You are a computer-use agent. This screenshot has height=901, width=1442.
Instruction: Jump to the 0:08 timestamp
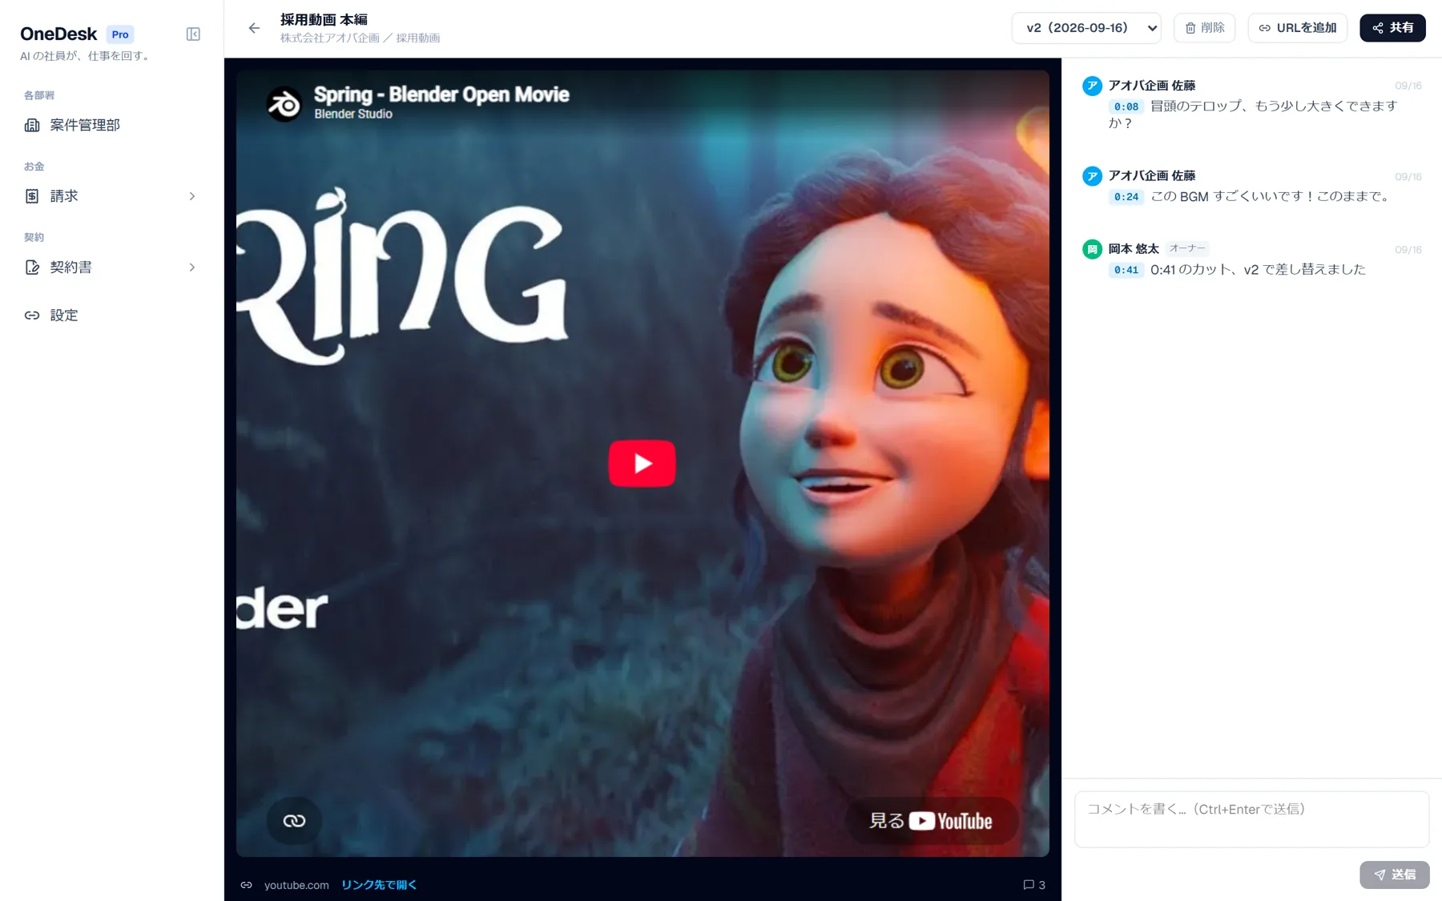click(1126, 107)
